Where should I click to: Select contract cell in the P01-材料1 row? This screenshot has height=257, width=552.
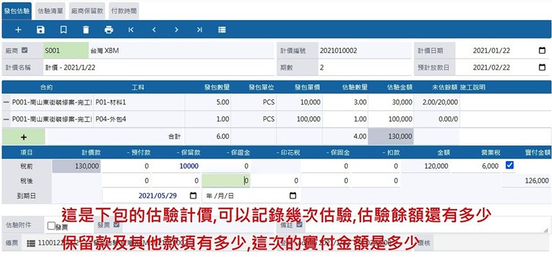52,102
